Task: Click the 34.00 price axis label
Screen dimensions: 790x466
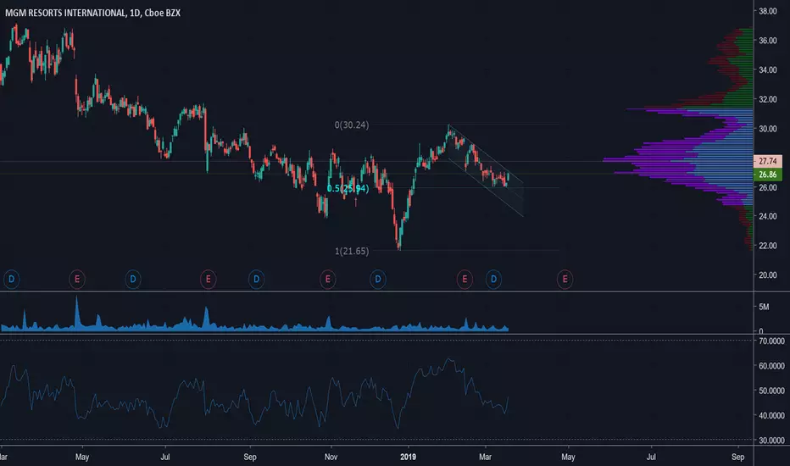Action: click(768, 70)
